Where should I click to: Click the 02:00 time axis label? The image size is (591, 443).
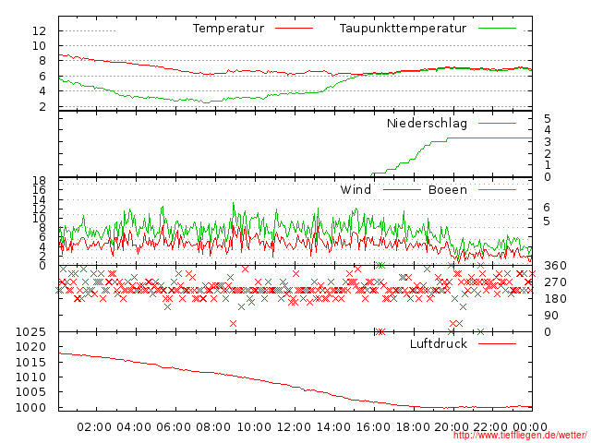(94, 427)
